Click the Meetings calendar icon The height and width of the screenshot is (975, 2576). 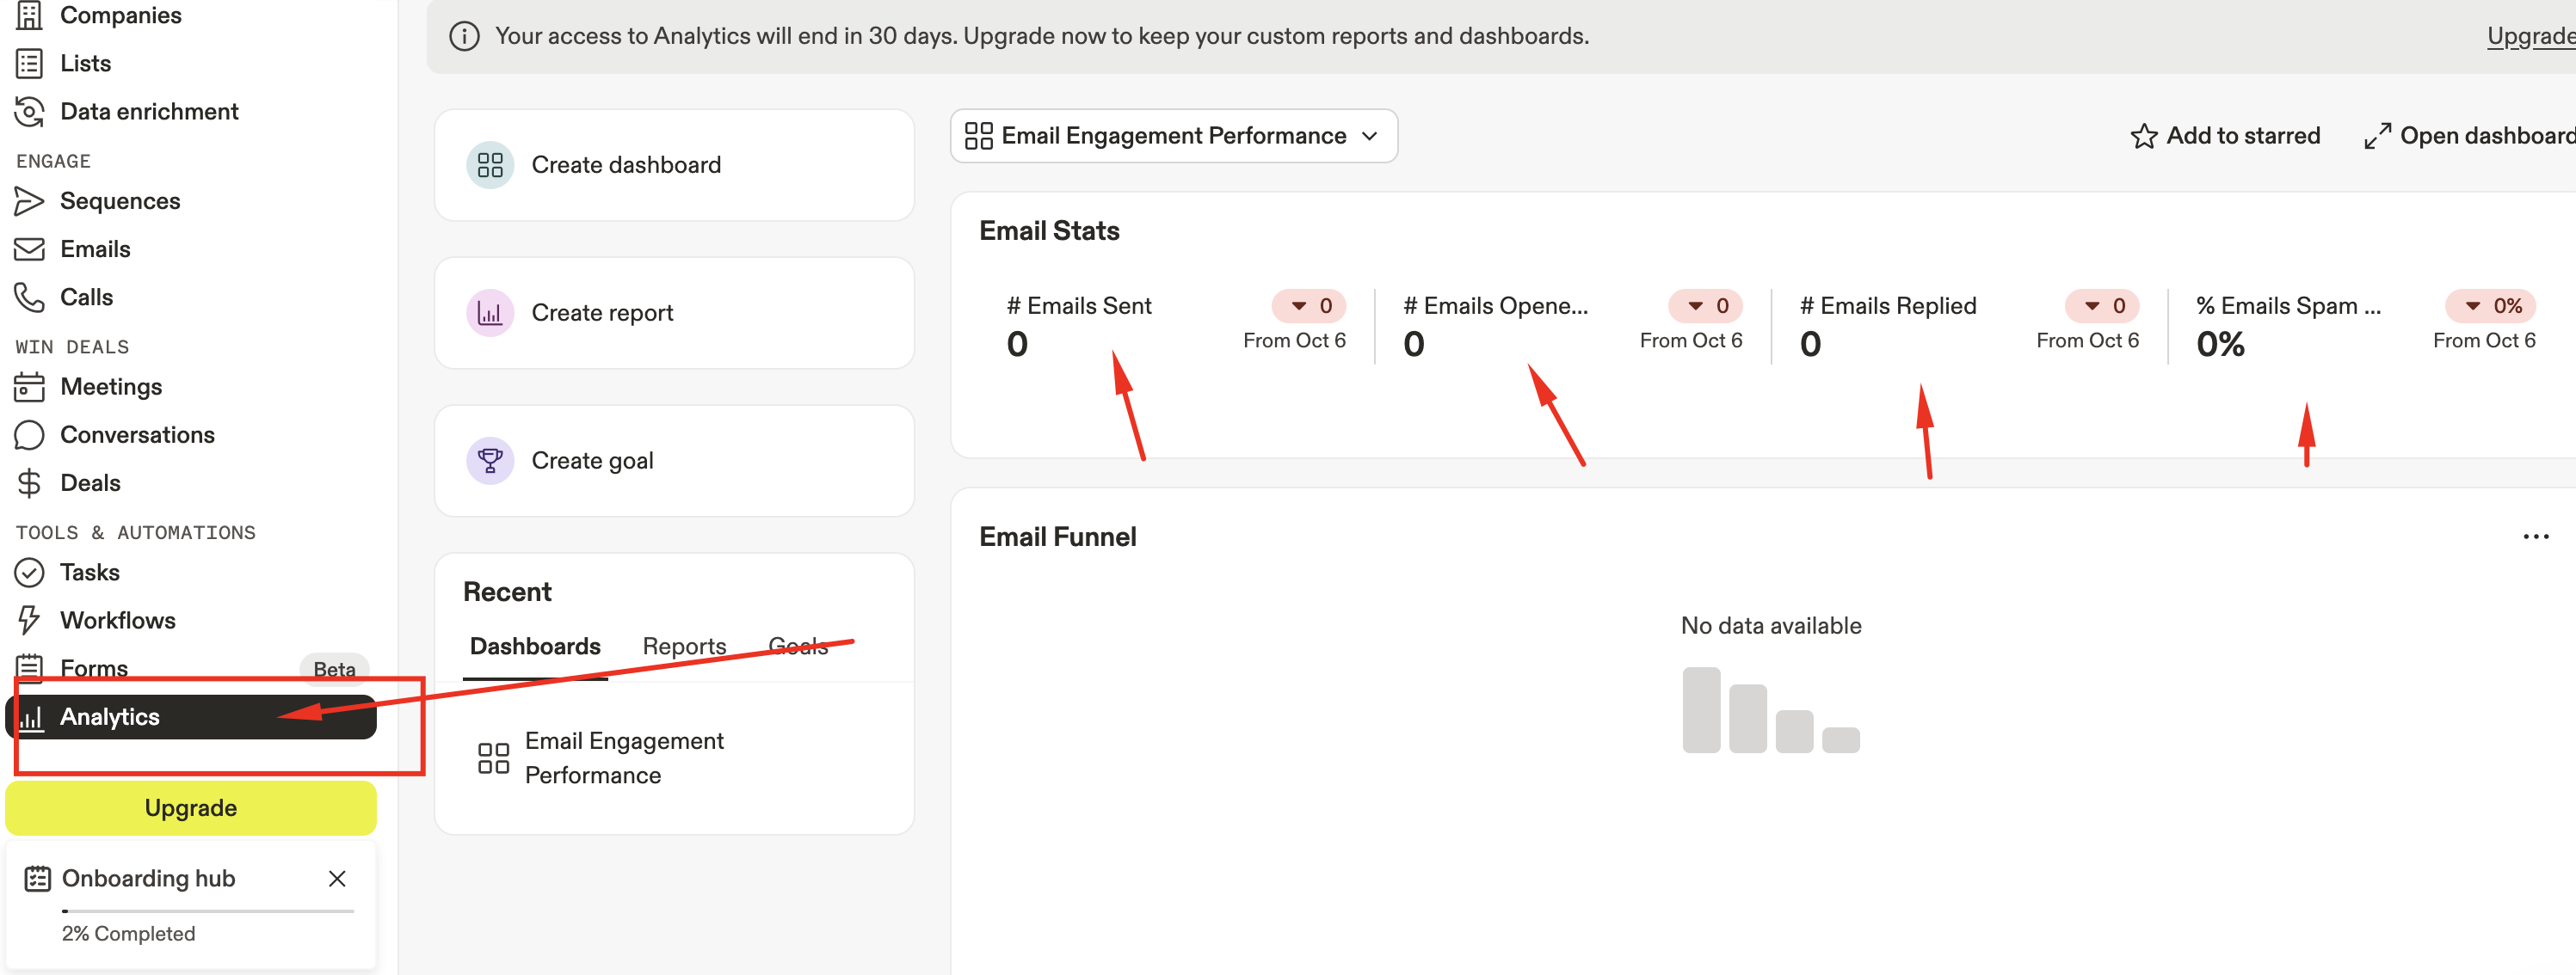[x=29, y=387]
